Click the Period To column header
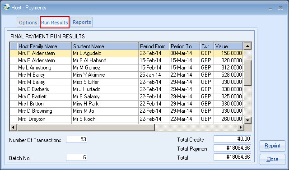The image size is (289, 170). coord(184,46)
